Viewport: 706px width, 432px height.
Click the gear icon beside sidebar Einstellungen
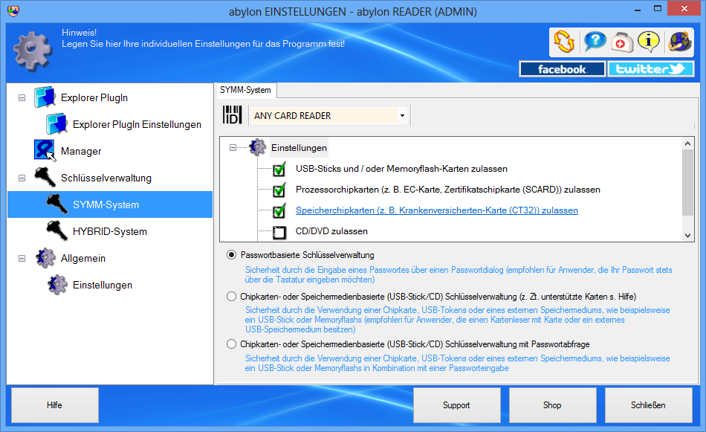click(58, 285)
